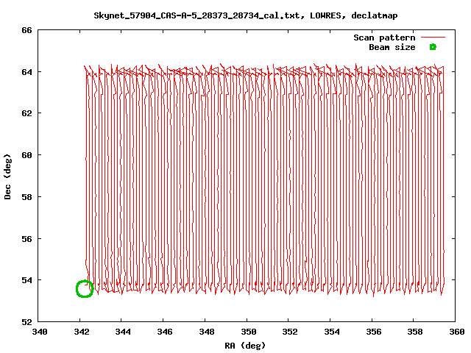
Task: Click the green beam size legend marker
Action: click(433, 47)
